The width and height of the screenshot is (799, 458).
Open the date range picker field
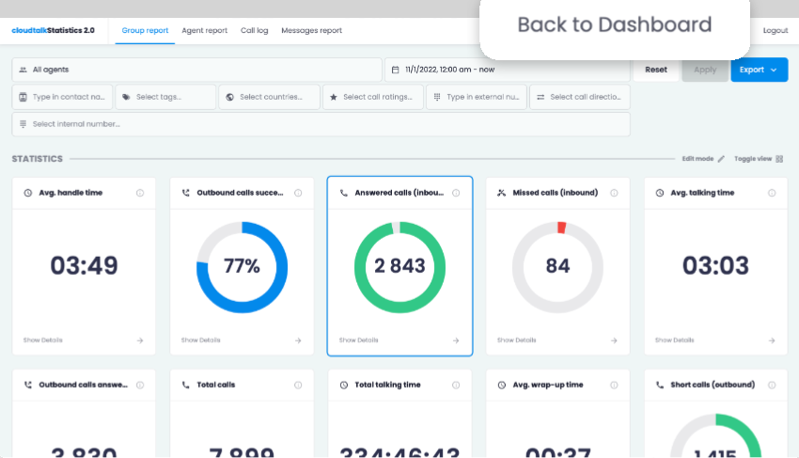click(507, 70)
